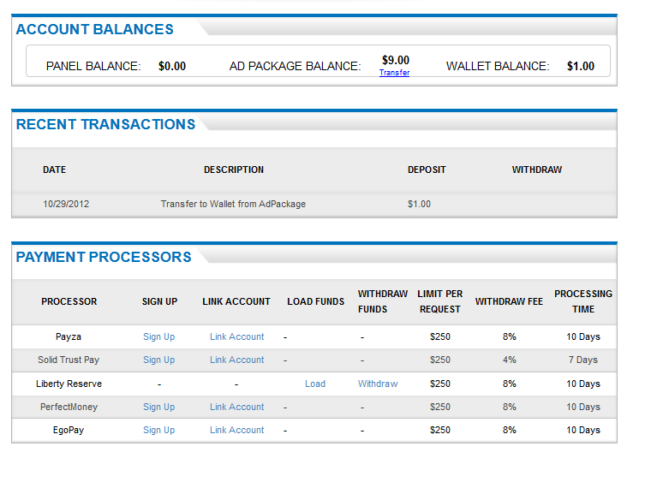This screenshot has height=482, width=651.
Task: Click the Withdraw Fee column header
Action: [x=509, y=302]
